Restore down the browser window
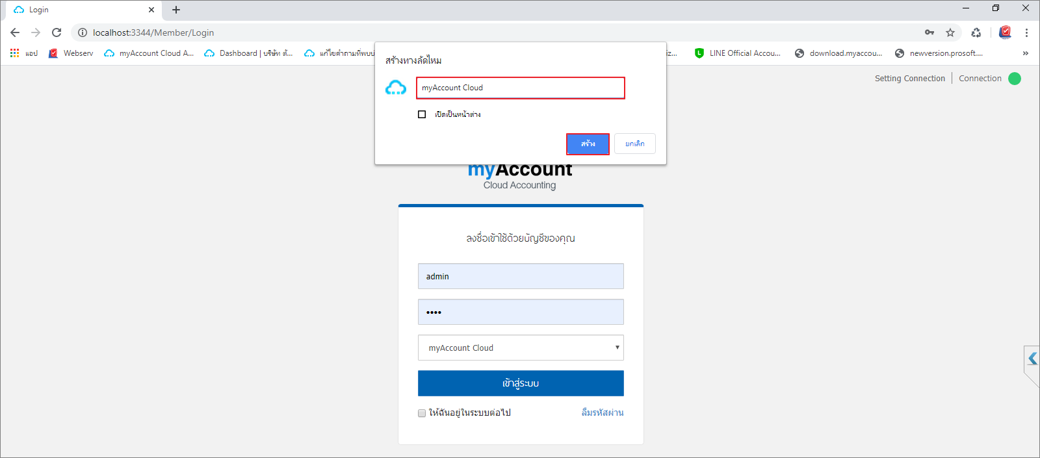Image resolution: width=1040 pixels, height=458 pixels. (996, 8)
